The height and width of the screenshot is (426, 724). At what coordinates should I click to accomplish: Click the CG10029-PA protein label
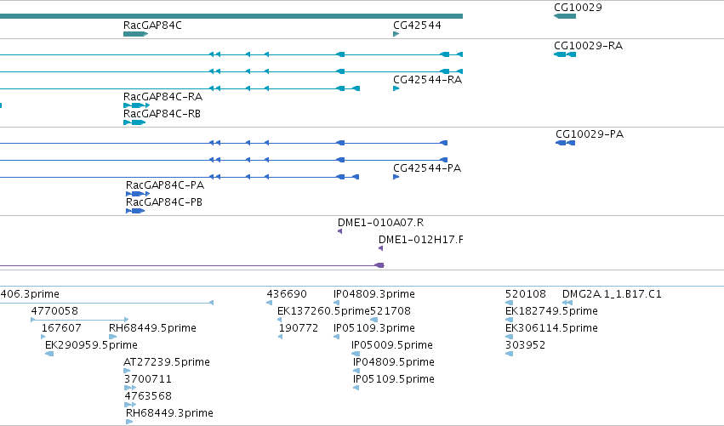point(590,134)
